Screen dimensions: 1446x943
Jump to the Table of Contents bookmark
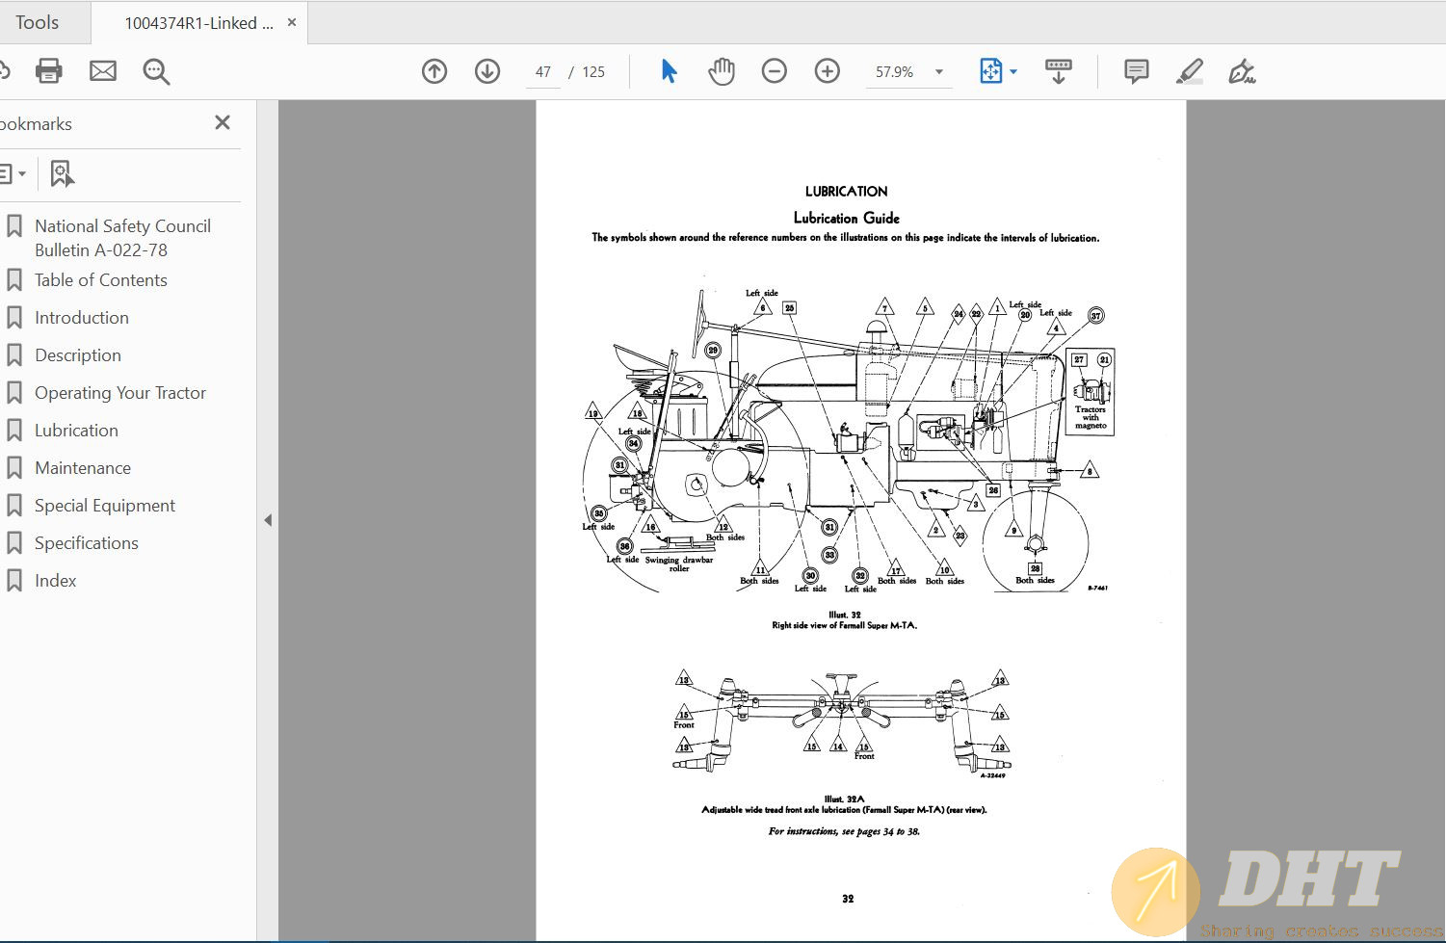tap(101, 280)
